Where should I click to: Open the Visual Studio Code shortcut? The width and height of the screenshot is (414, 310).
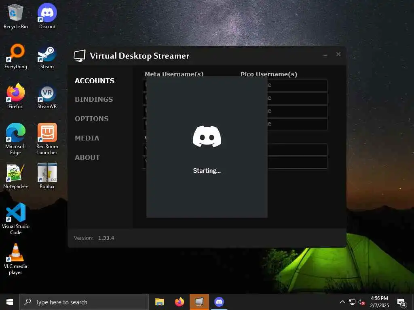coord(16,219)
